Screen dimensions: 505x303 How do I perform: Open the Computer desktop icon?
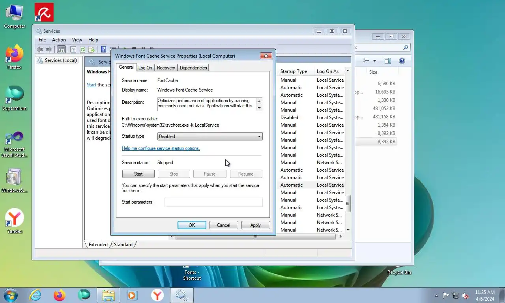(x=15, y=16)
